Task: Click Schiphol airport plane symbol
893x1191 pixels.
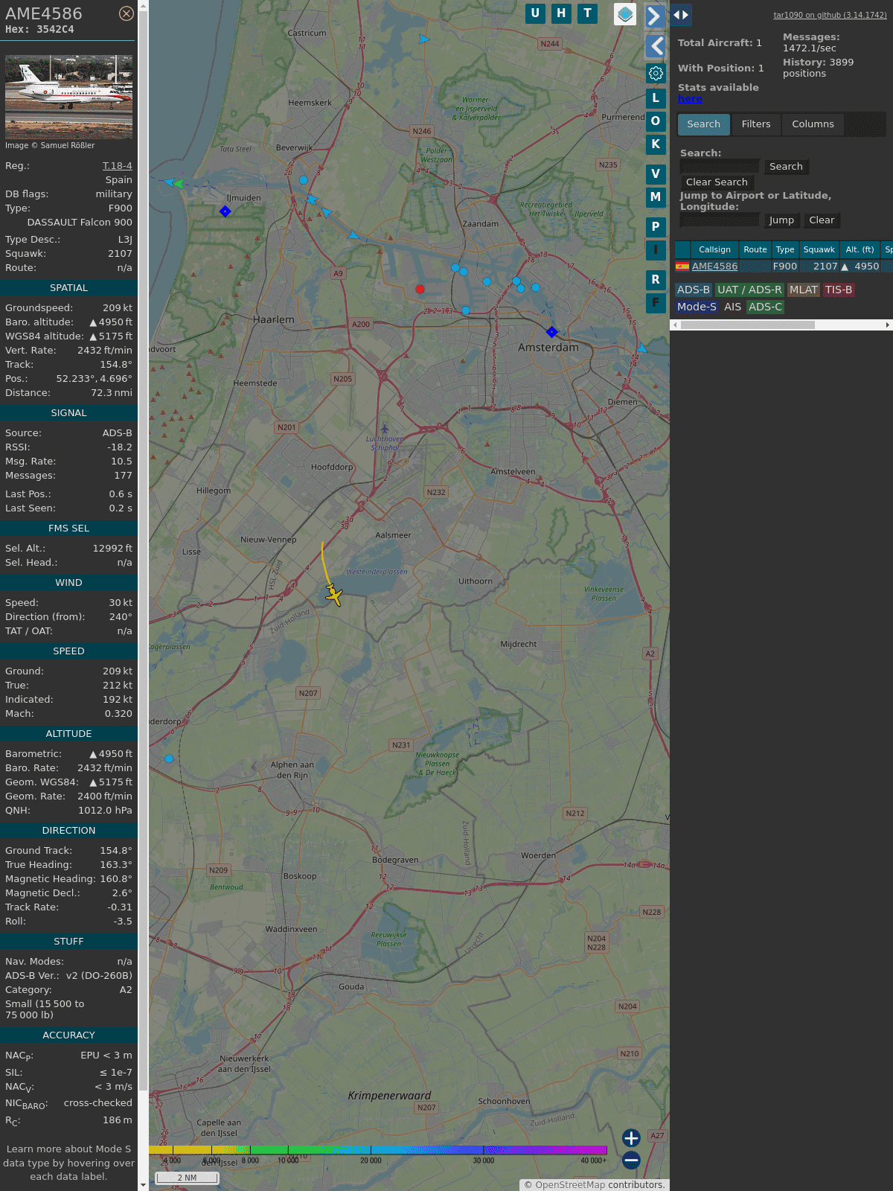Action: 385,428
